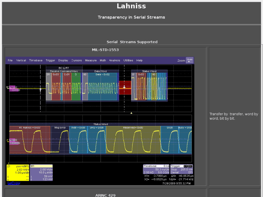Click the 'Busy = 0x0' decode field

click(x=185, y=140)
